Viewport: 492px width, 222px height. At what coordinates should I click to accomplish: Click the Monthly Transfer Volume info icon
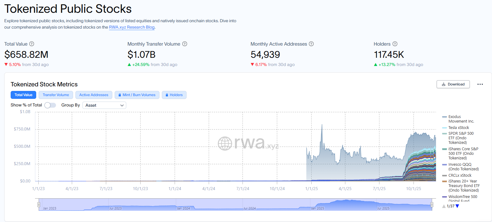pos(185,44)
